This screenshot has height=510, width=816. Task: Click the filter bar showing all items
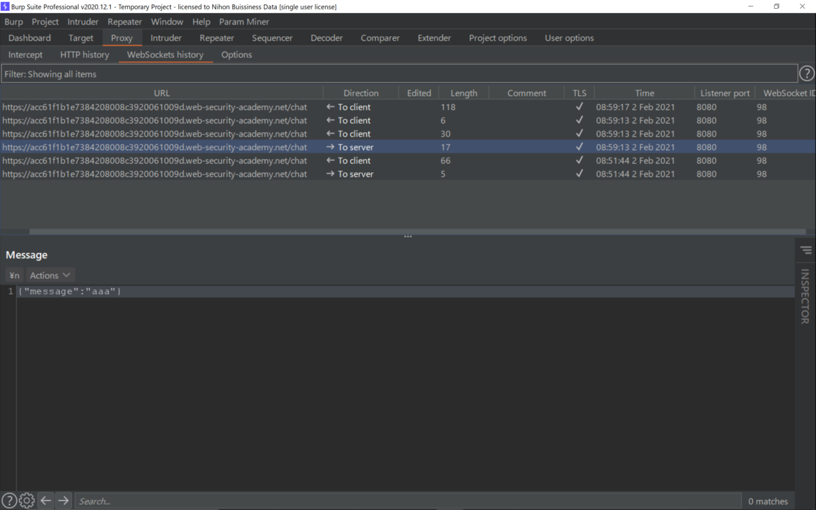(x=399, y=74)
